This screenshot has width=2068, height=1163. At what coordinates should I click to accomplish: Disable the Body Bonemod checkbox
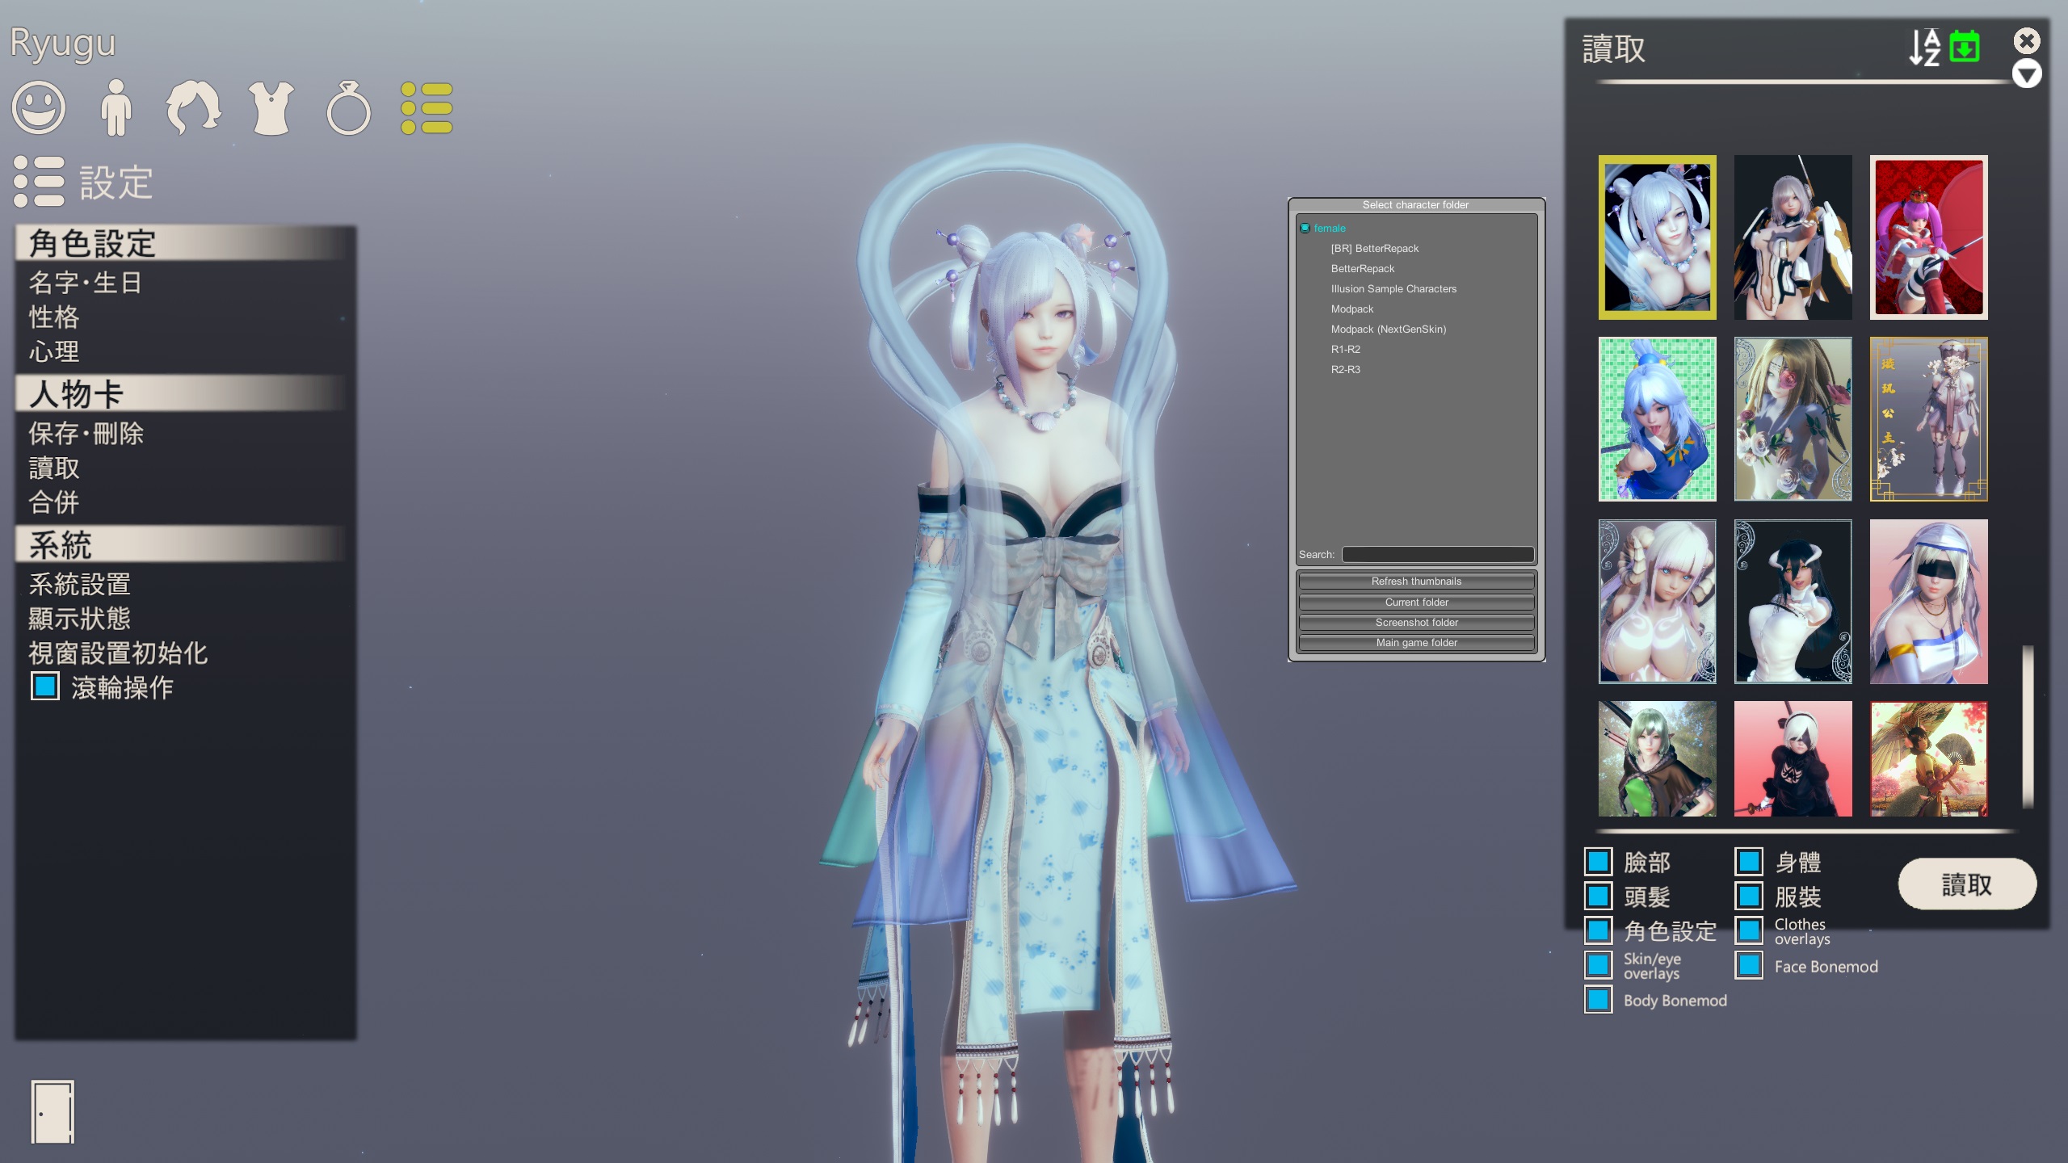coord(1598,1000)
